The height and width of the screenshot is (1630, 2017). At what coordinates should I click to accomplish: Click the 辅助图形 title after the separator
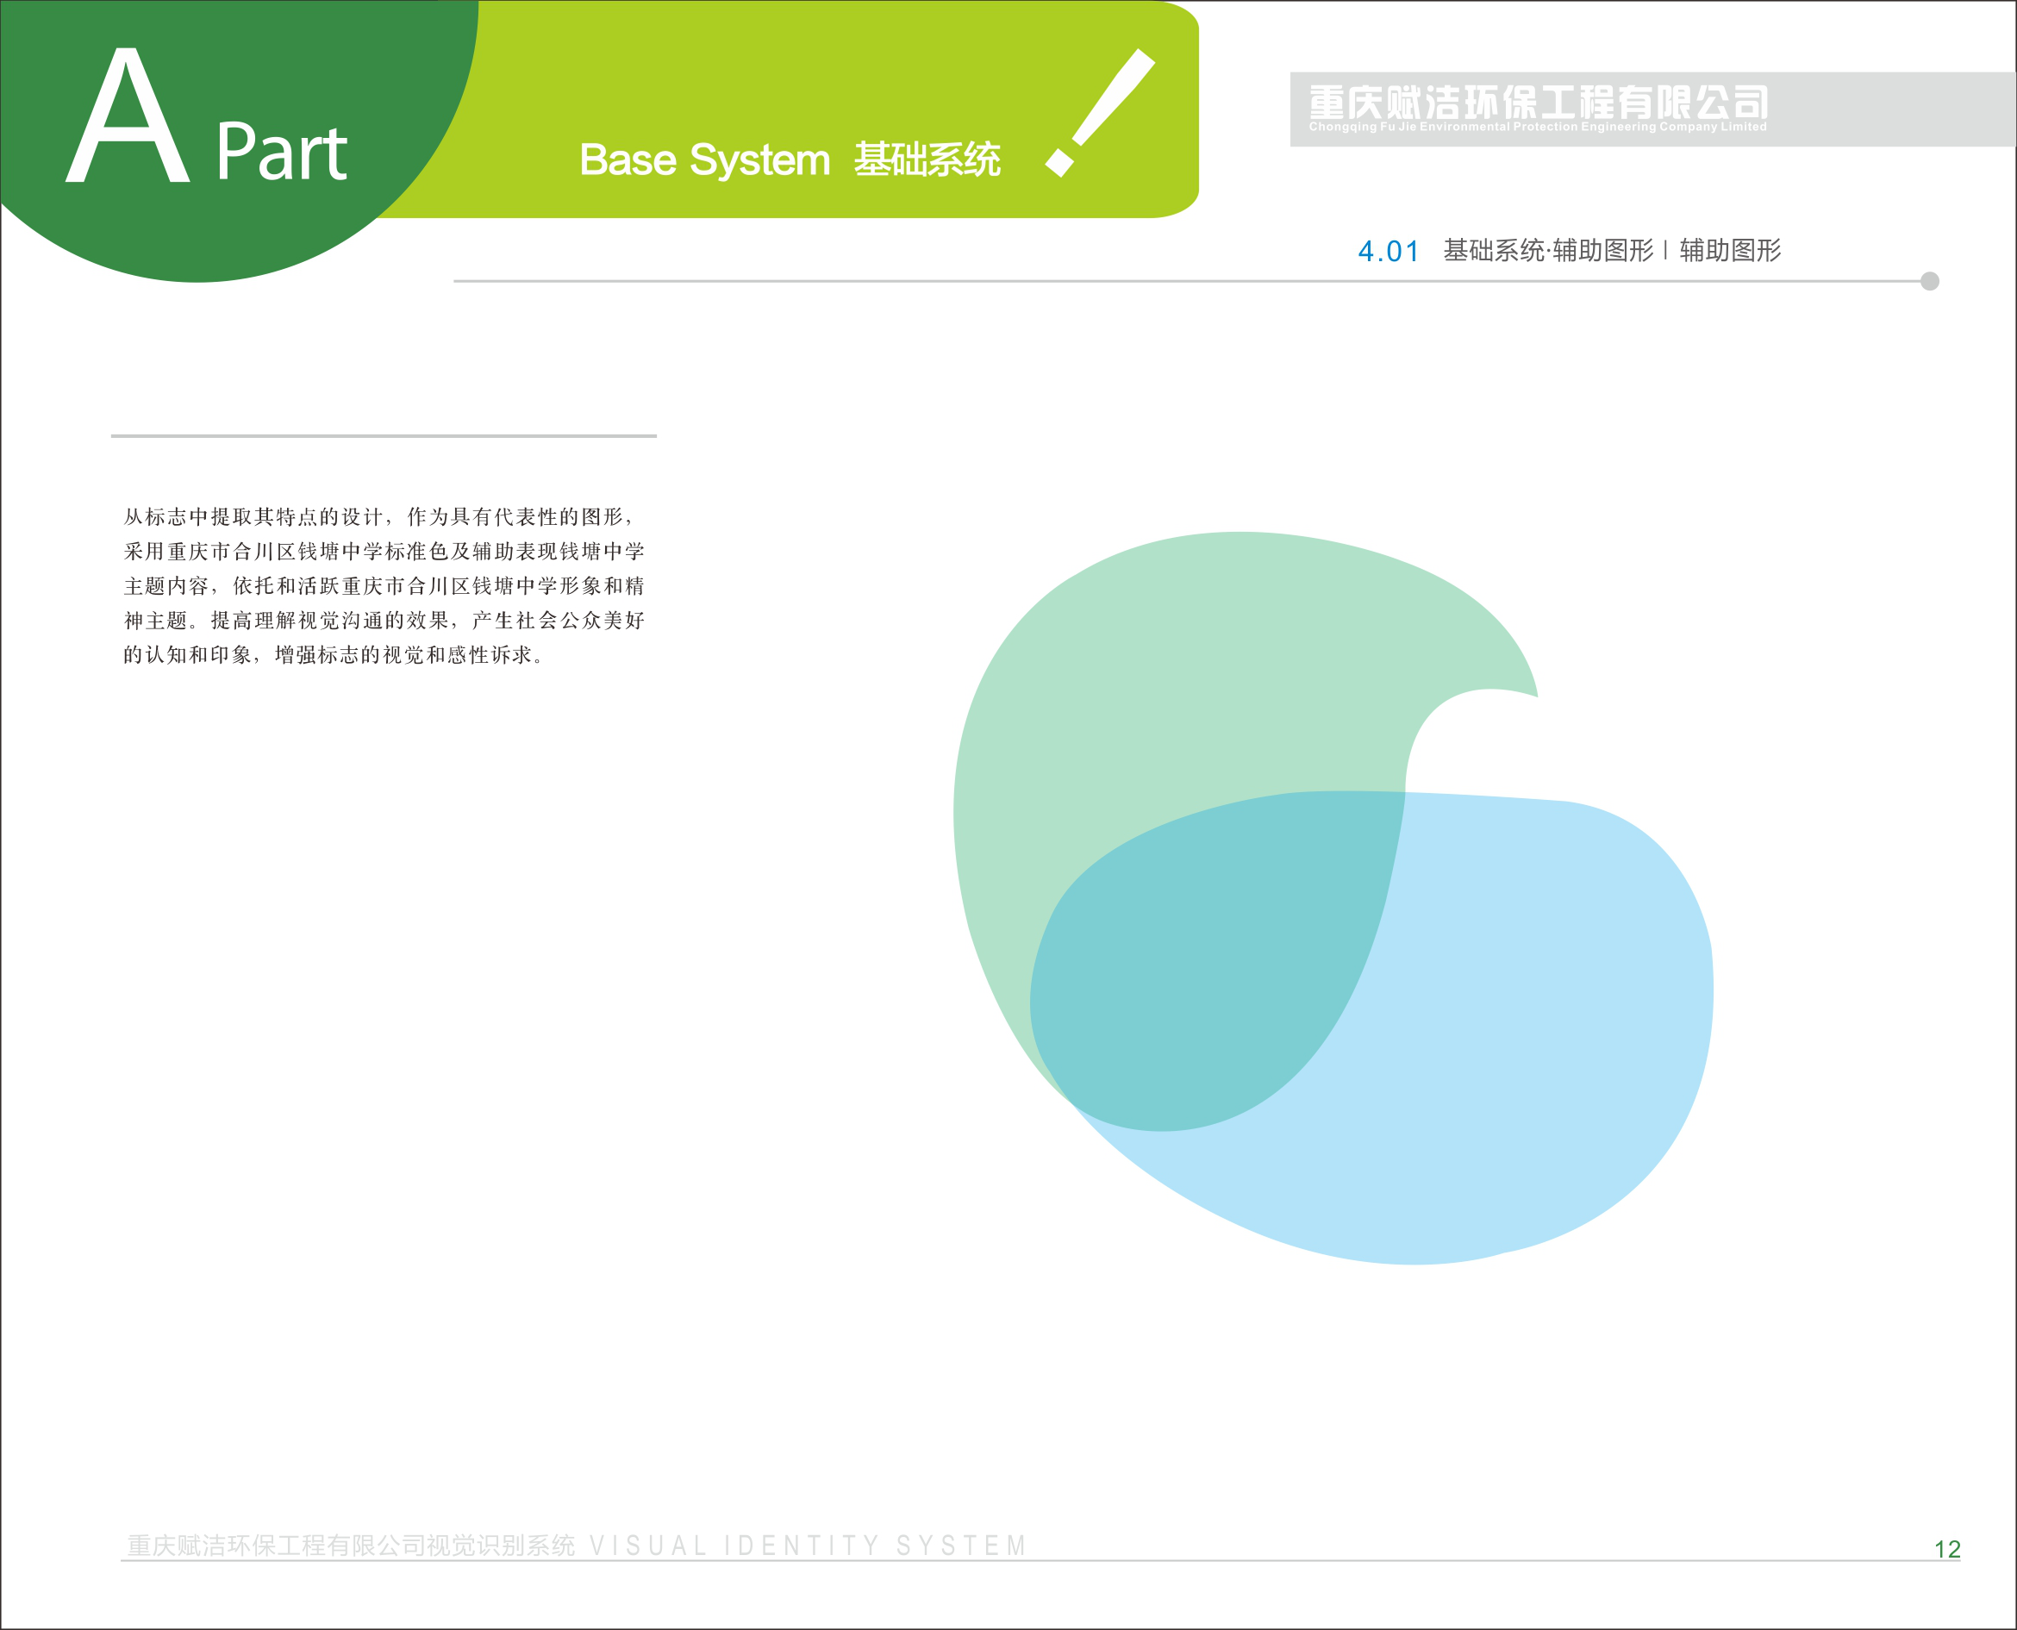tap(1730, 251)
